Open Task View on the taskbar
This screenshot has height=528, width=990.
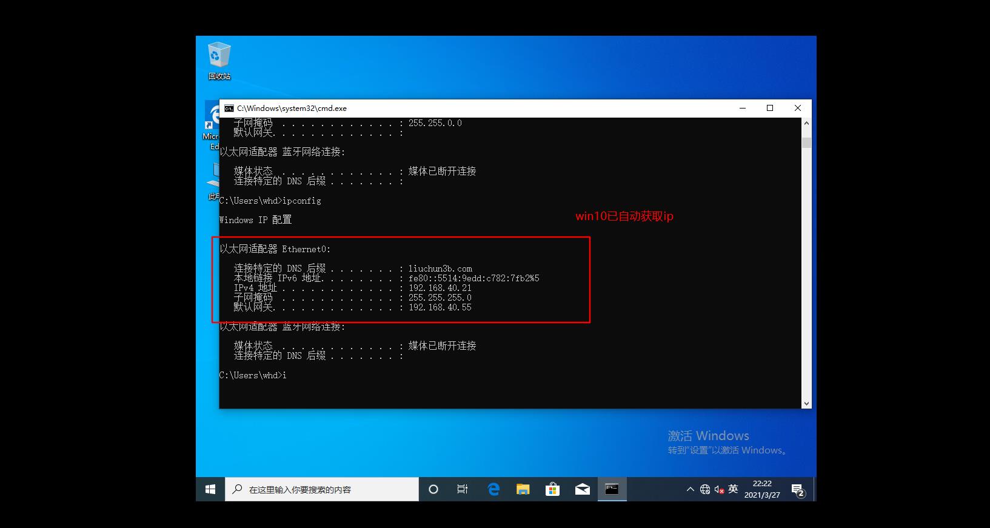coord(463,489)
